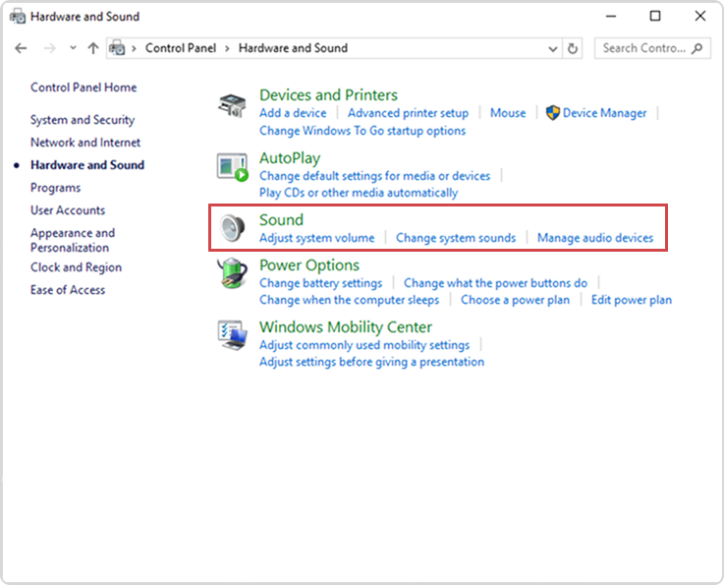Click the search magnifier icon
This screenshot has height=585, width=724.
click(x=697, y=48)
